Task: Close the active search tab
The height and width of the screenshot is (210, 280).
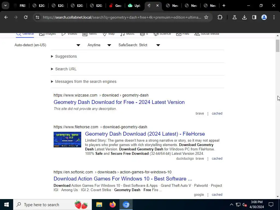Action: [x=157, y=5]
